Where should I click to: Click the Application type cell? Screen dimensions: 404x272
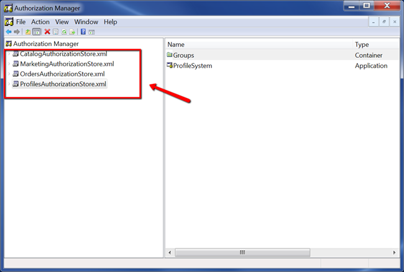pos(371,66)
